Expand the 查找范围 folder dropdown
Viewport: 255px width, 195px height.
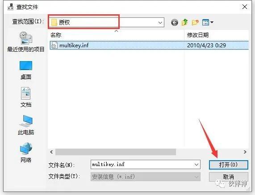pos(160,23)
